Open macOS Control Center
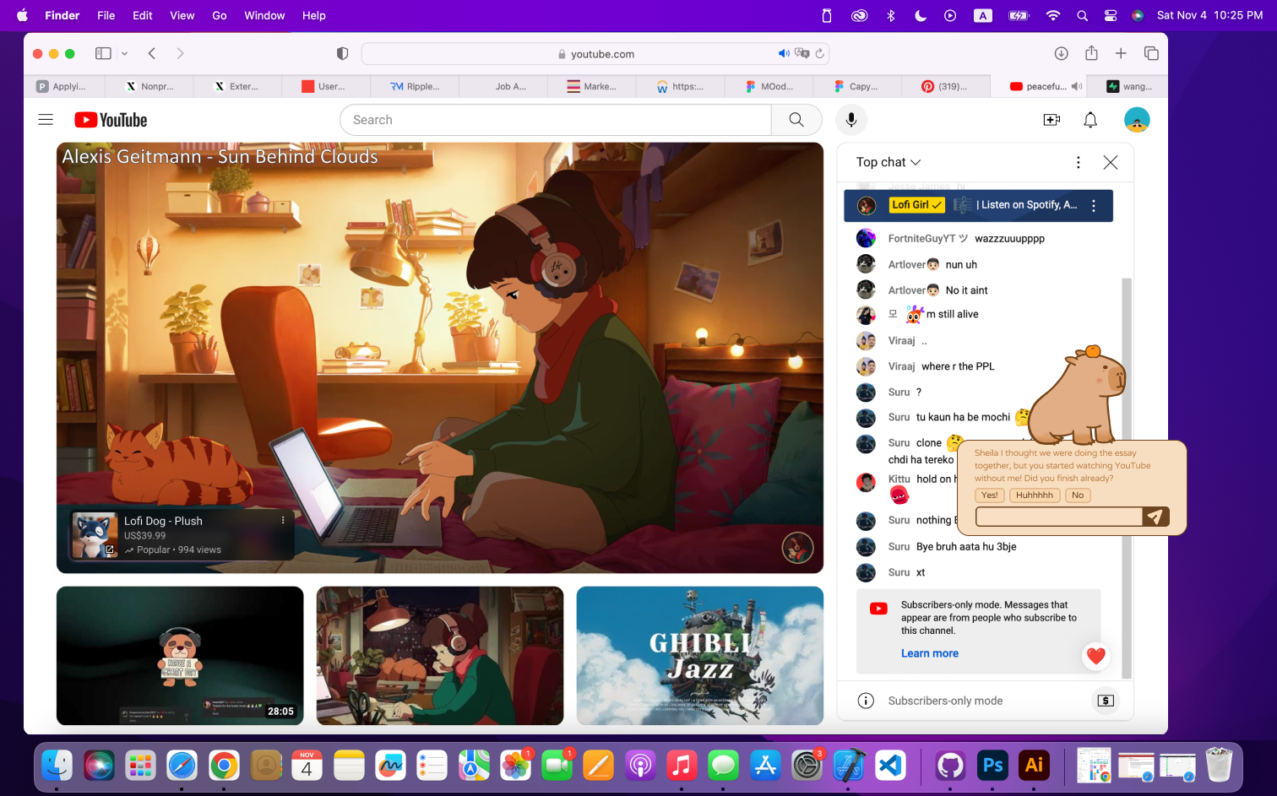 1111,15
